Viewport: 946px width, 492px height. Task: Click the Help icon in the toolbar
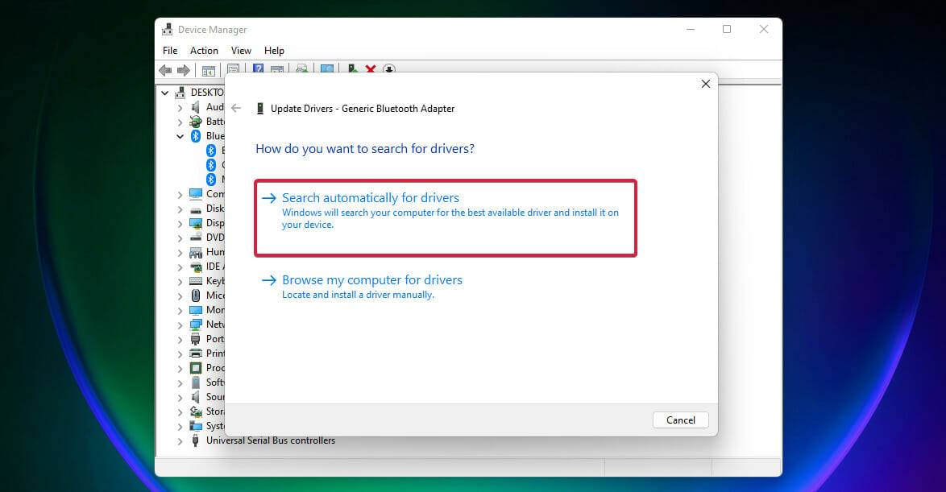(258, 70)
